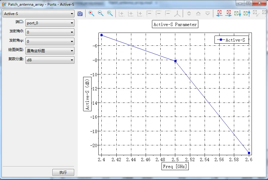This screenshot has height=180, width=268.
Task: Click red marker left-arrow icon
Action: [220, 13]
